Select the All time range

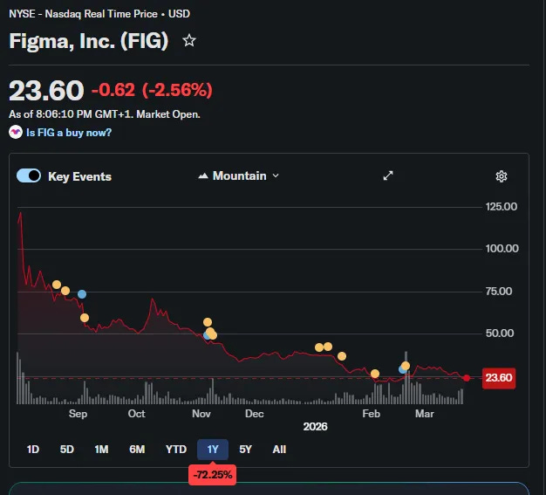click(279, 450)
